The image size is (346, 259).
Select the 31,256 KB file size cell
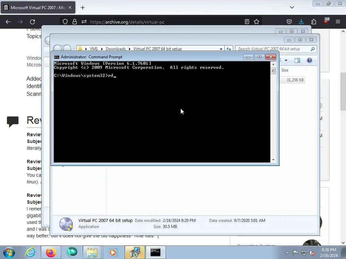coord(295,80)
